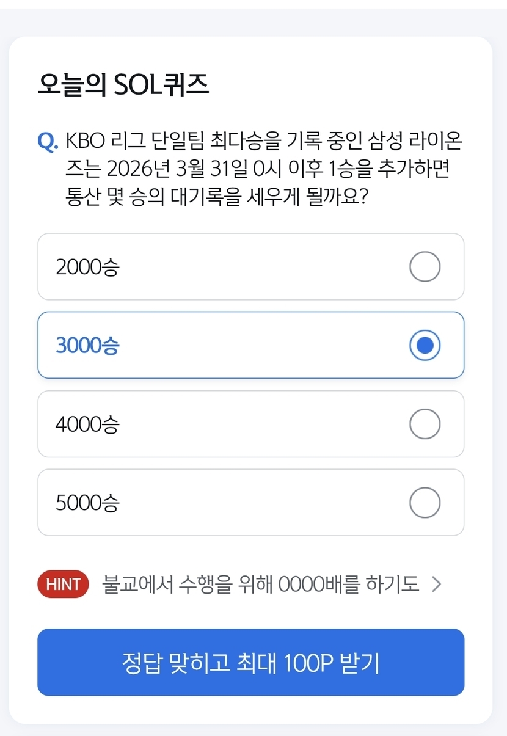Click the blue 3000승 answer text
Screen dimensions: 507x736
[87, 346]
